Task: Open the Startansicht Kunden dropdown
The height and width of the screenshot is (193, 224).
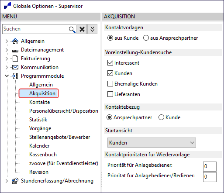Action: click(152, 143)
